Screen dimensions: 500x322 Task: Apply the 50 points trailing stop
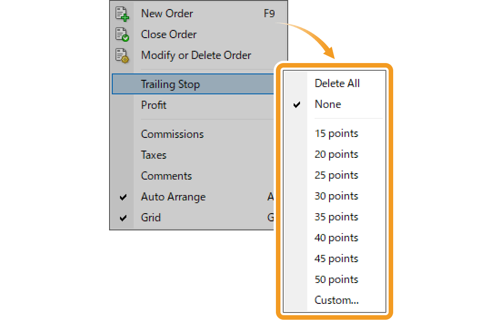[x=336, y=279]
